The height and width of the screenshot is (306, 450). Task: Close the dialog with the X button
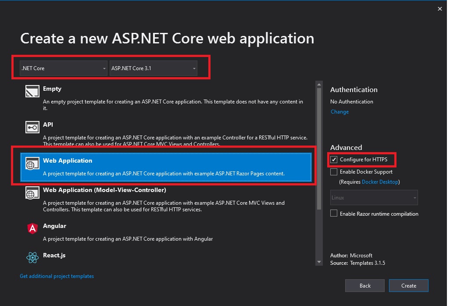point(439,9)
